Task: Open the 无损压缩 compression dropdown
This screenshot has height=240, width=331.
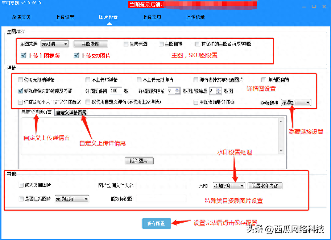Action: click(71, 199)
